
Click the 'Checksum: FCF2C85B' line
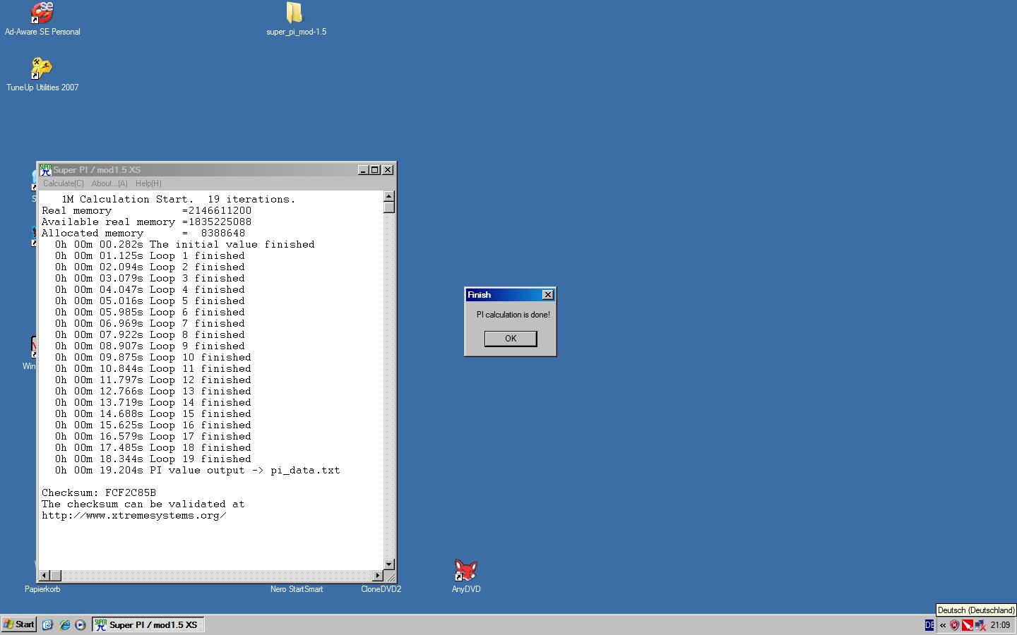point(99,493)
